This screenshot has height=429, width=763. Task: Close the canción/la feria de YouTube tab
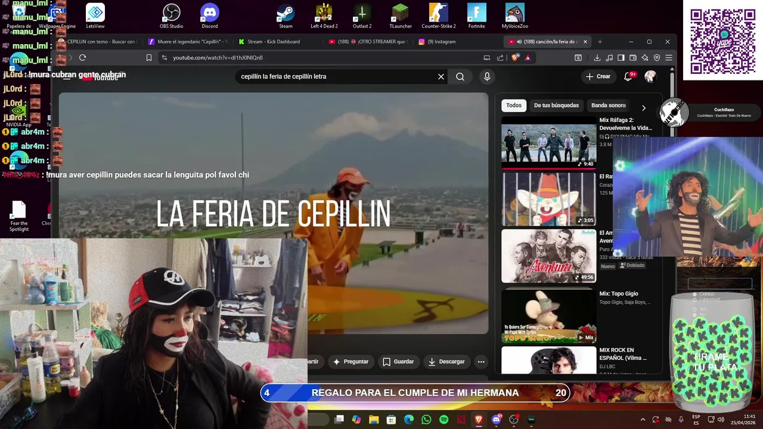tap(585, 42)
